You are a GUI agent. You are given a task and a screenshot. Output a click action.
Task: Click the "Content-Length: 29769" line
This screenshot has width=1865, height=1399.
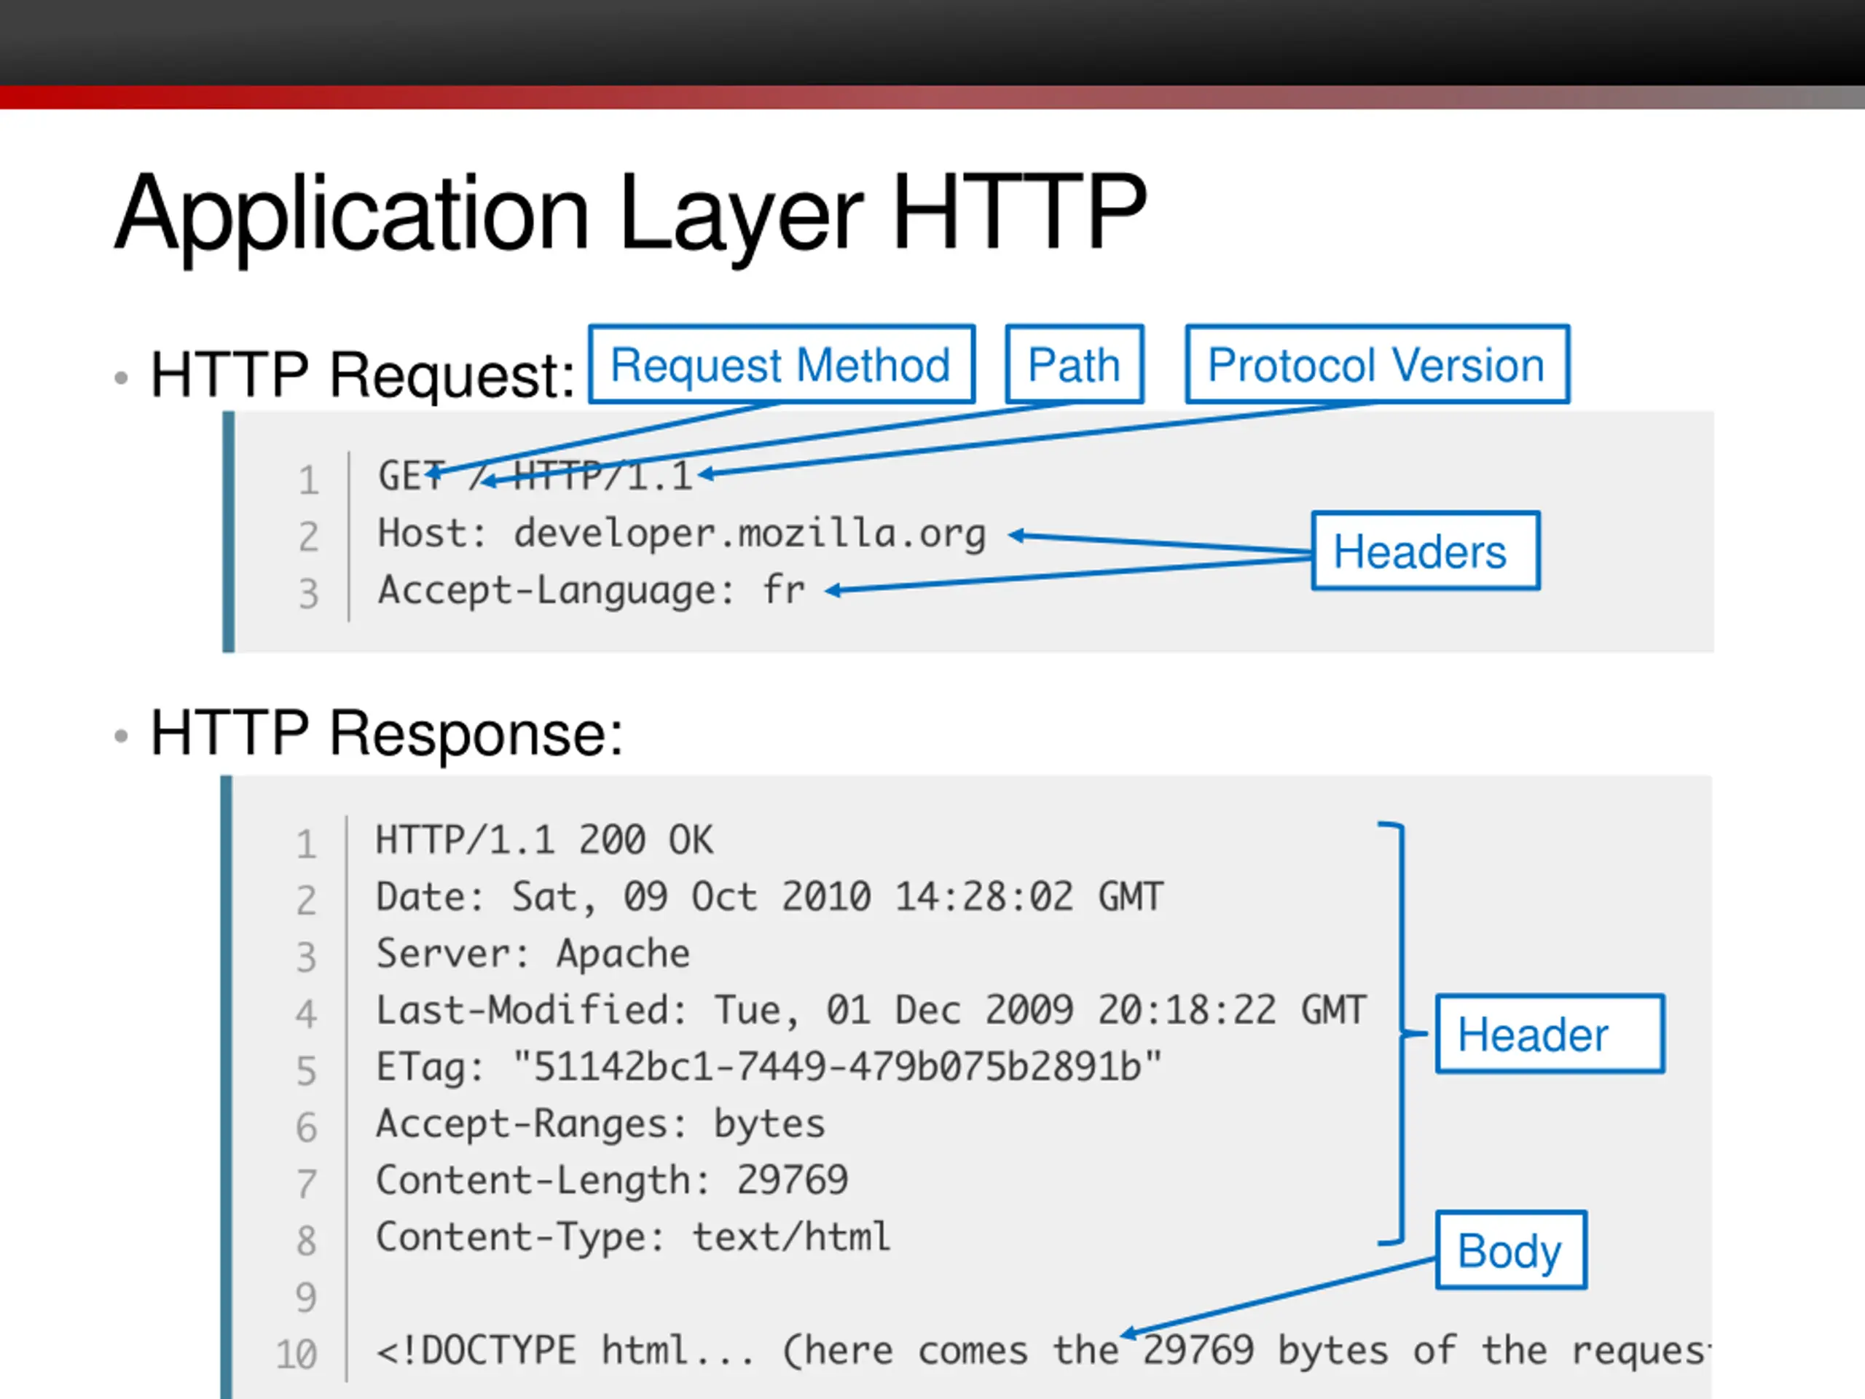coord(611,1180)
